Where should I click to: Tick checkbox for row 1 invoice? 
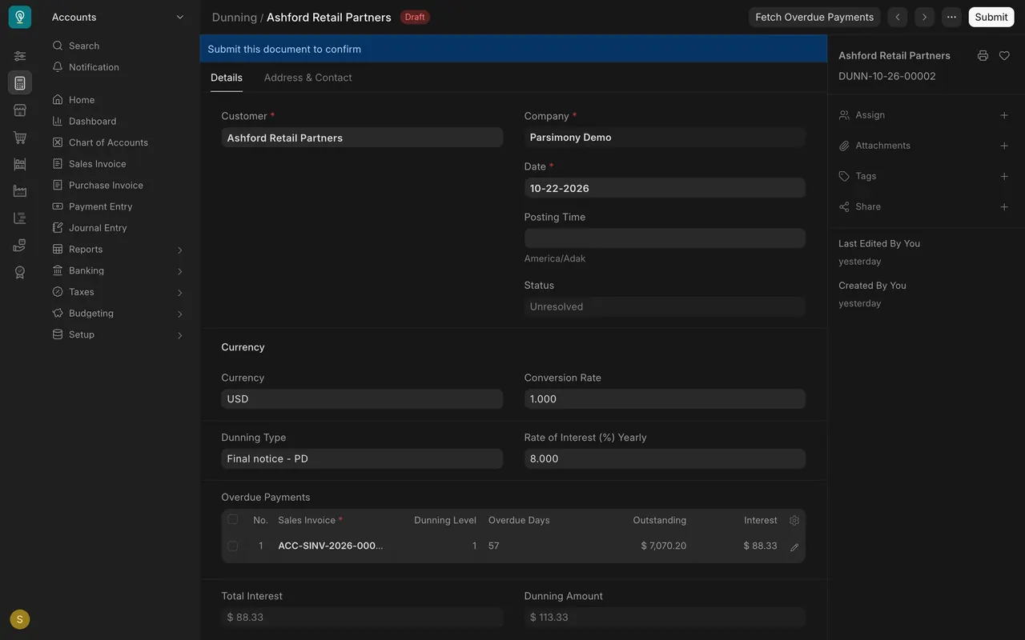[x=232, y=546]
